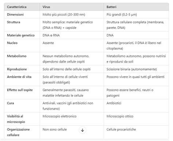Click the Struttura row label
The image size is (173, 141).
[x=14, y=22]
